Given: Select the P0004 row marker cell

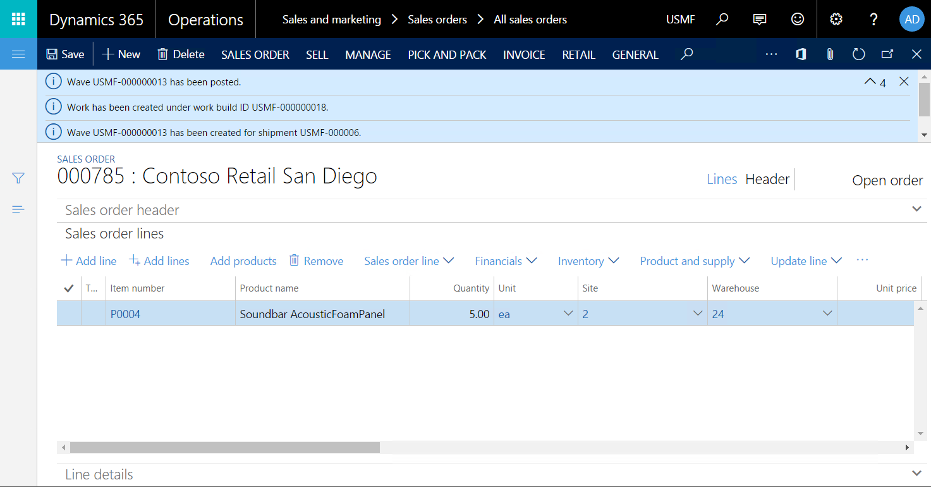Looking at the screenshot, I should click(69, 314).
